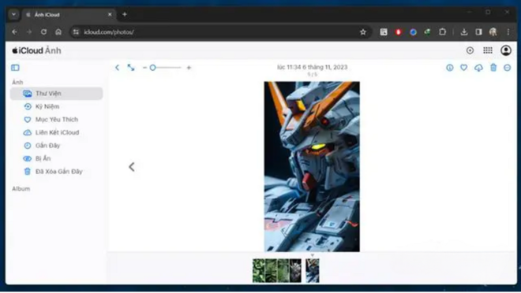
Task: Click the Ảnh section header
Action: [x=17, y=82]
